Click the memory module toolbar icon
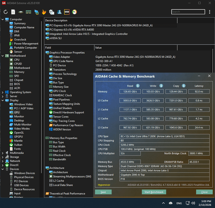215x208 pixels. (29, 12)
